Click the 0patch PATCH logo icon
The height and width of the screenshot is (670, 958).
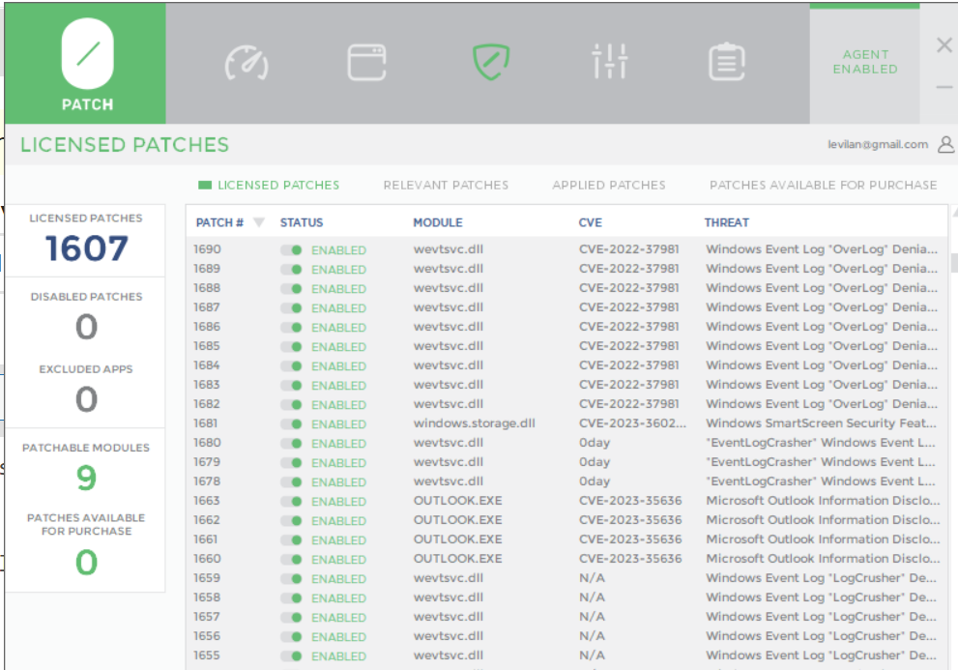pos(87,54)
